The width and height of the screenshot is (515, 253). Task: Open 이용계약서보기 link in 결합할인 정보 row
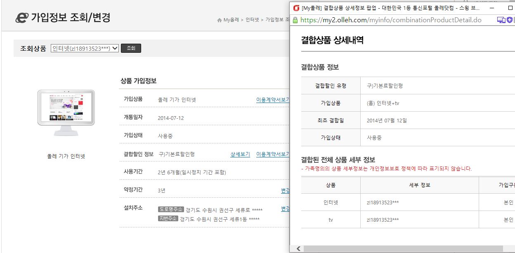(x=272, y=154)
